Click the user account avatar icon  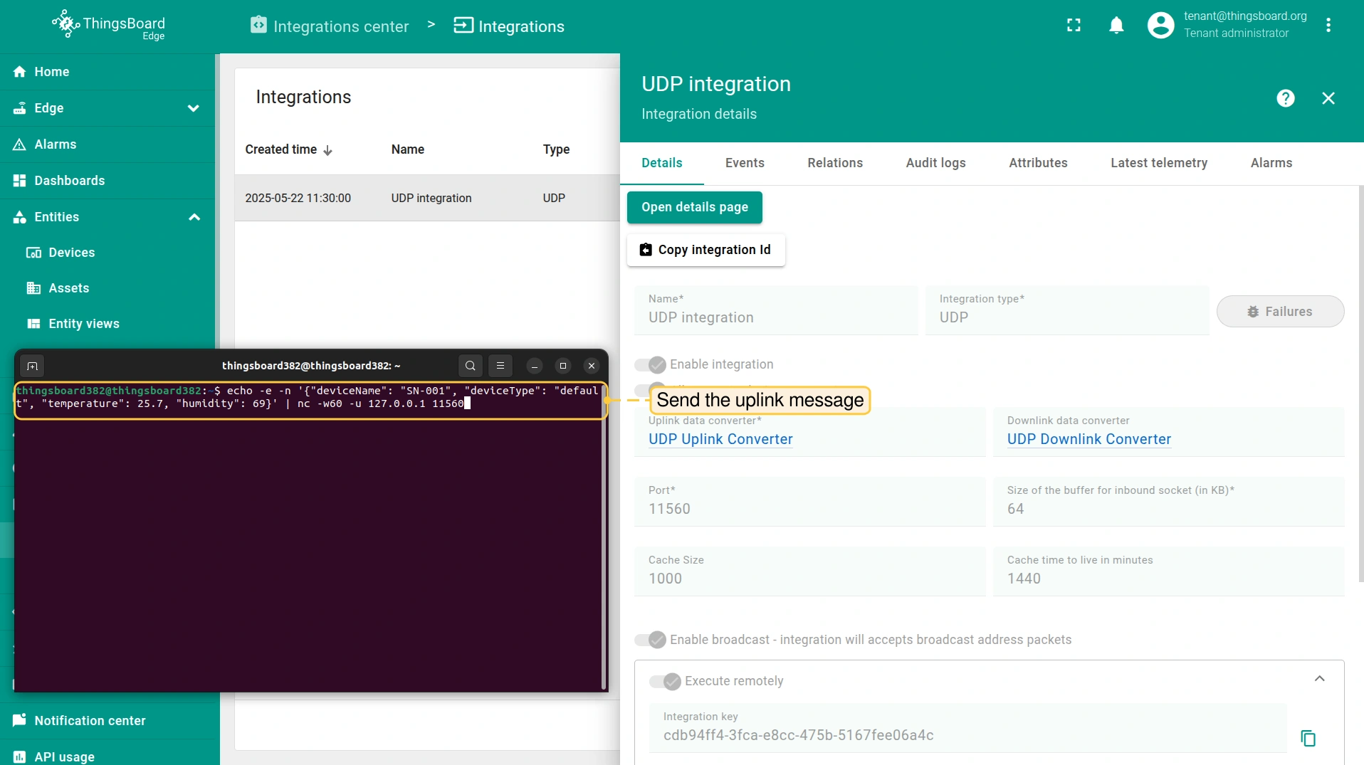[x=1160, y=26]
